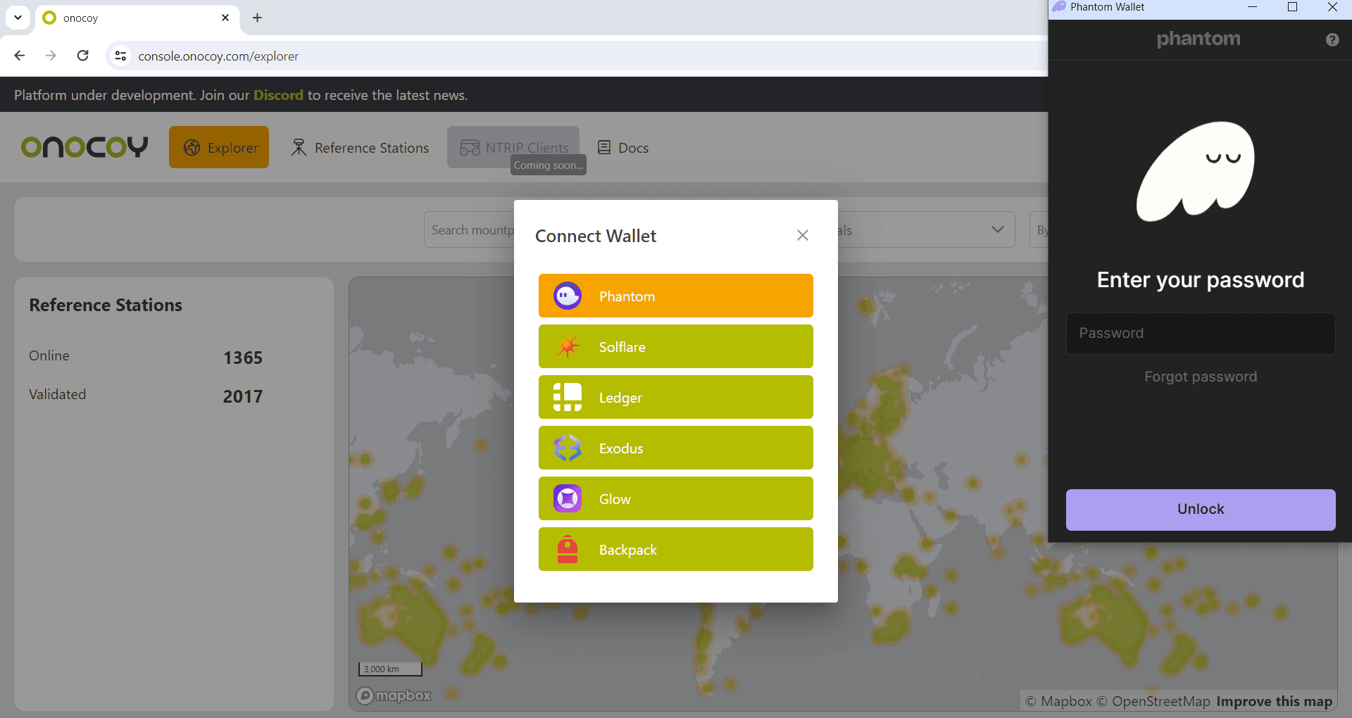The width and height of the screenshot is (1352, 718).
Task: Click the Phantom Wallet title bar icon
Action: click(x=1059, y=7)
